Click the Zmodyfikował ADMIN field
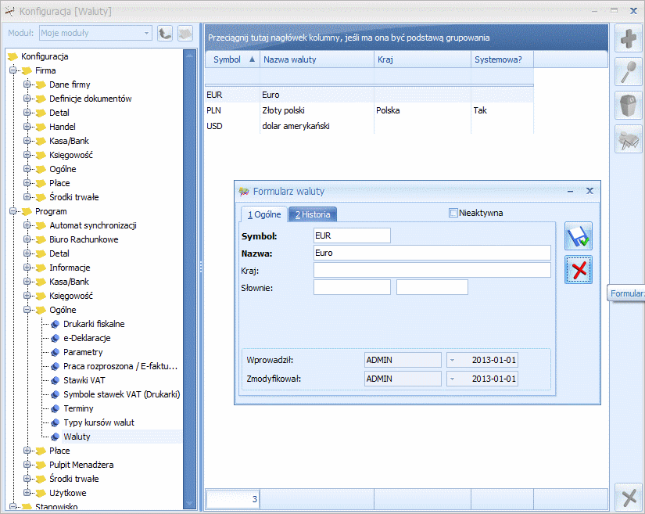This screenshot has height=514, width=645. click(403, 379)
